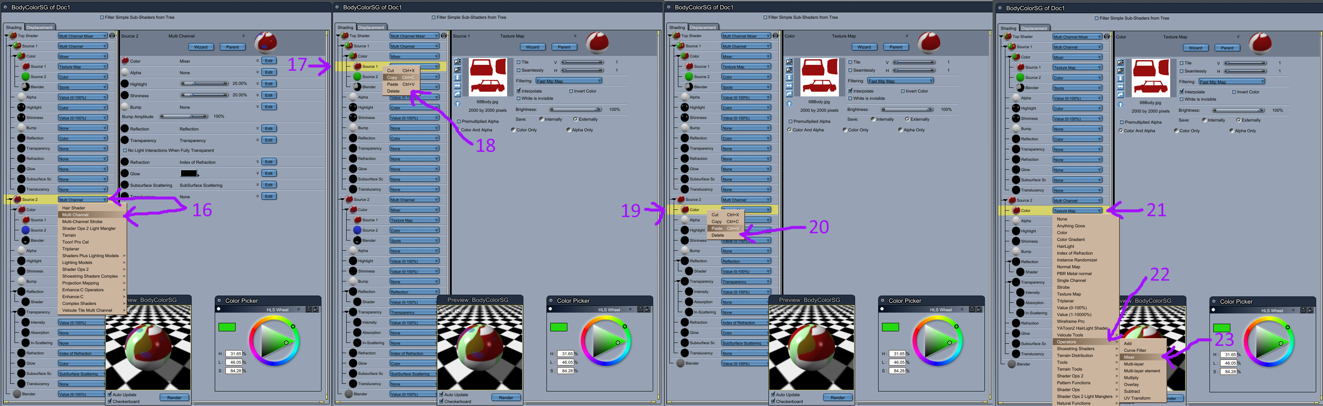The width and height of the screenshot is (1323, 406).
Task: Enable the Tile checkbox in second window
Action: tap(519, 62)
